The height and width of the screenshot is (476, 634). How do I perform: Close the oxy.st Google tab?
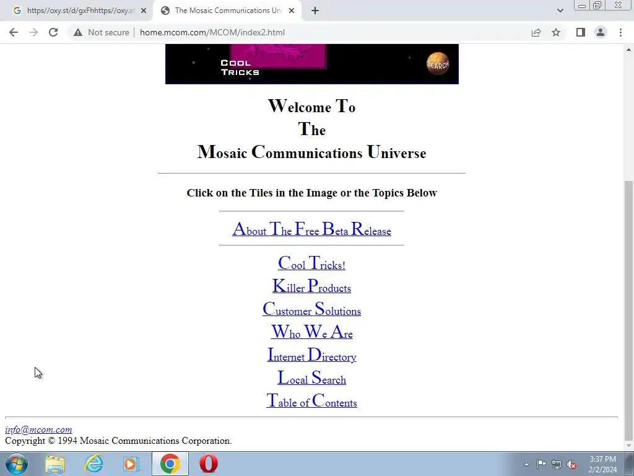[144, 11]
